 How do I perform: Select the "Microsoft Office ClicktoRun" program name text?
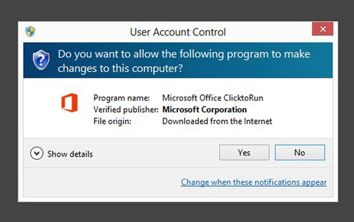(212, 98)
